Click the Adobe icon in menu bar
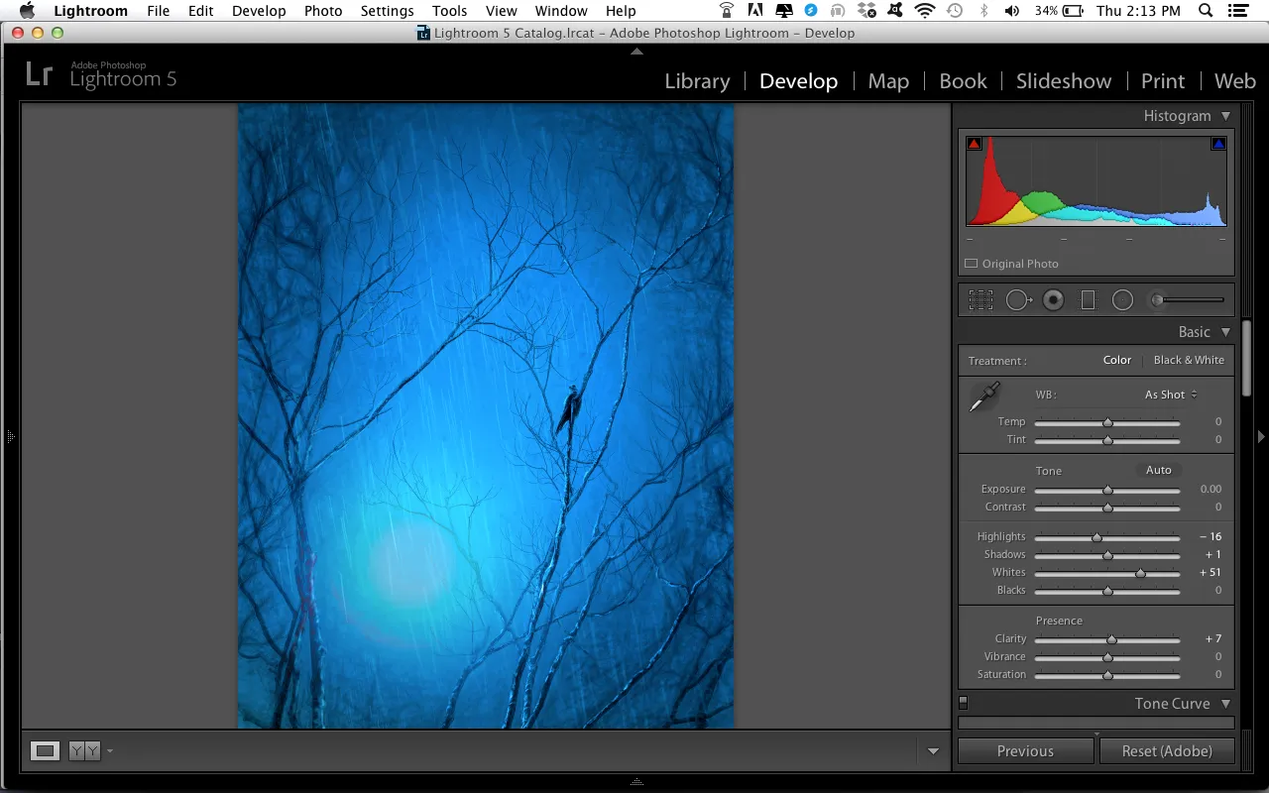 755,11
